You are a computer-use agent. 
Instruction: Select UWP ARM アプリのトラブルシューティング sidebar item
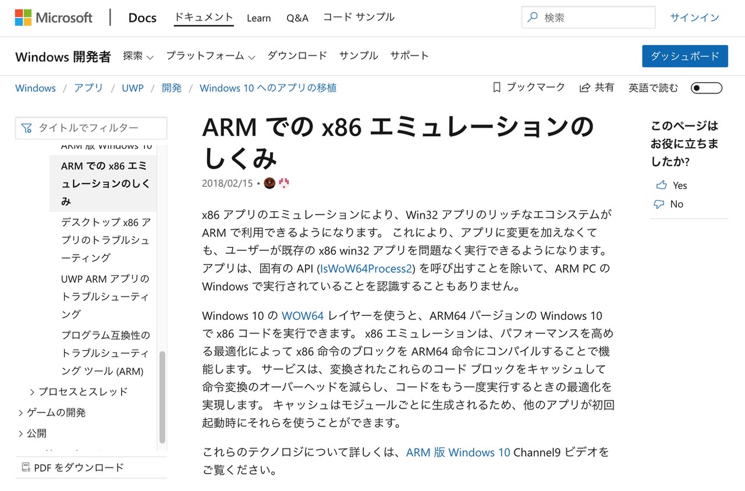pos(105,296)
